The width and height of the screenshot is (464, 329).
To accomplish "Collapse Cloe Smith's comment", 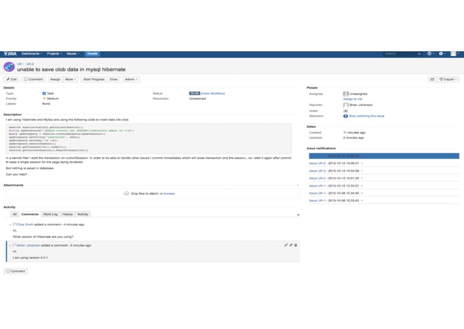I will (10, 225).
